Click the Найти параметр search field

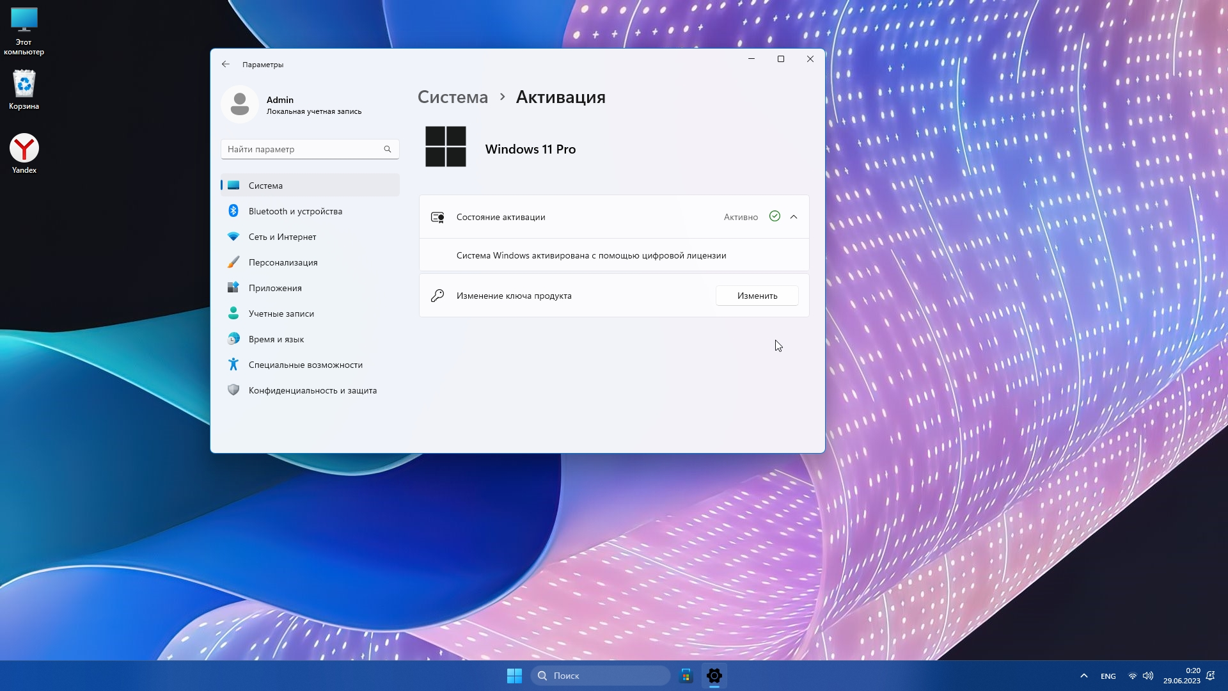click(302, 149)
